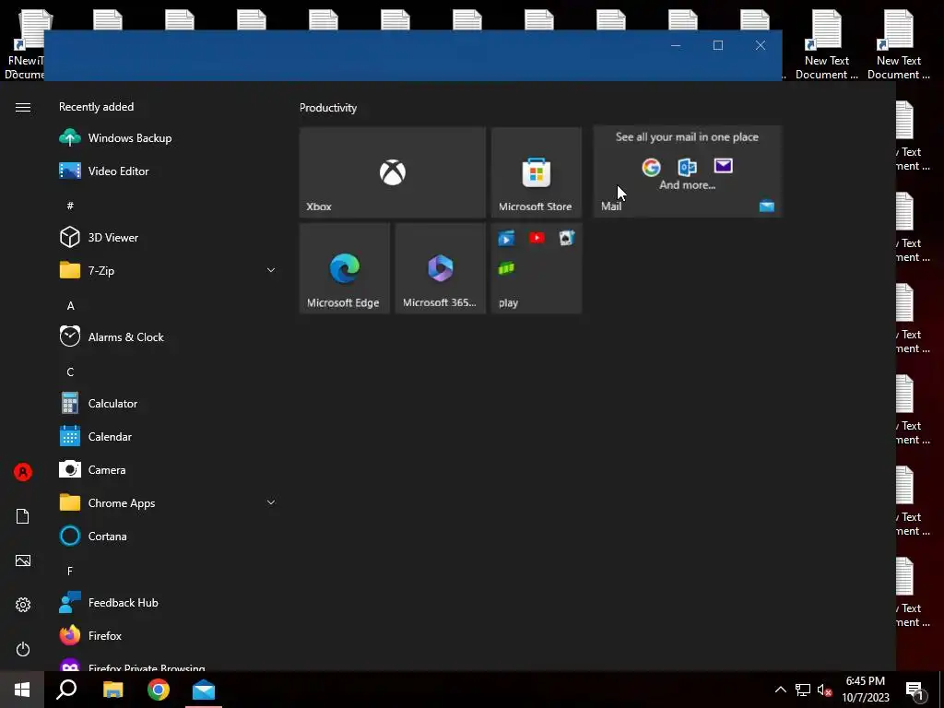Launch Microsoft Edge tile

tap(345, 268)
